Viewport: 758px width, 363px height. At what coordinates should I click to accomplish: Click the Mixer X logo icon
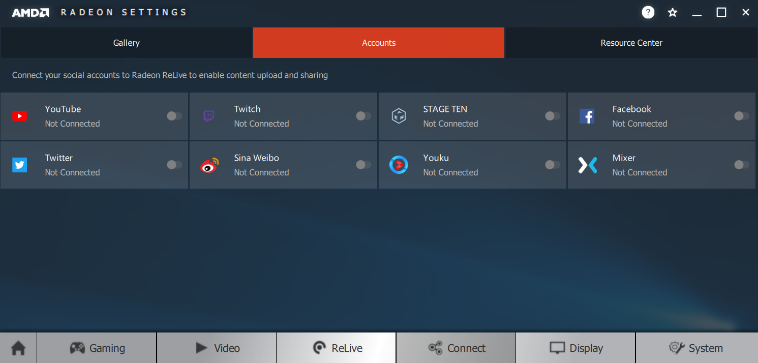click(587, 165)
